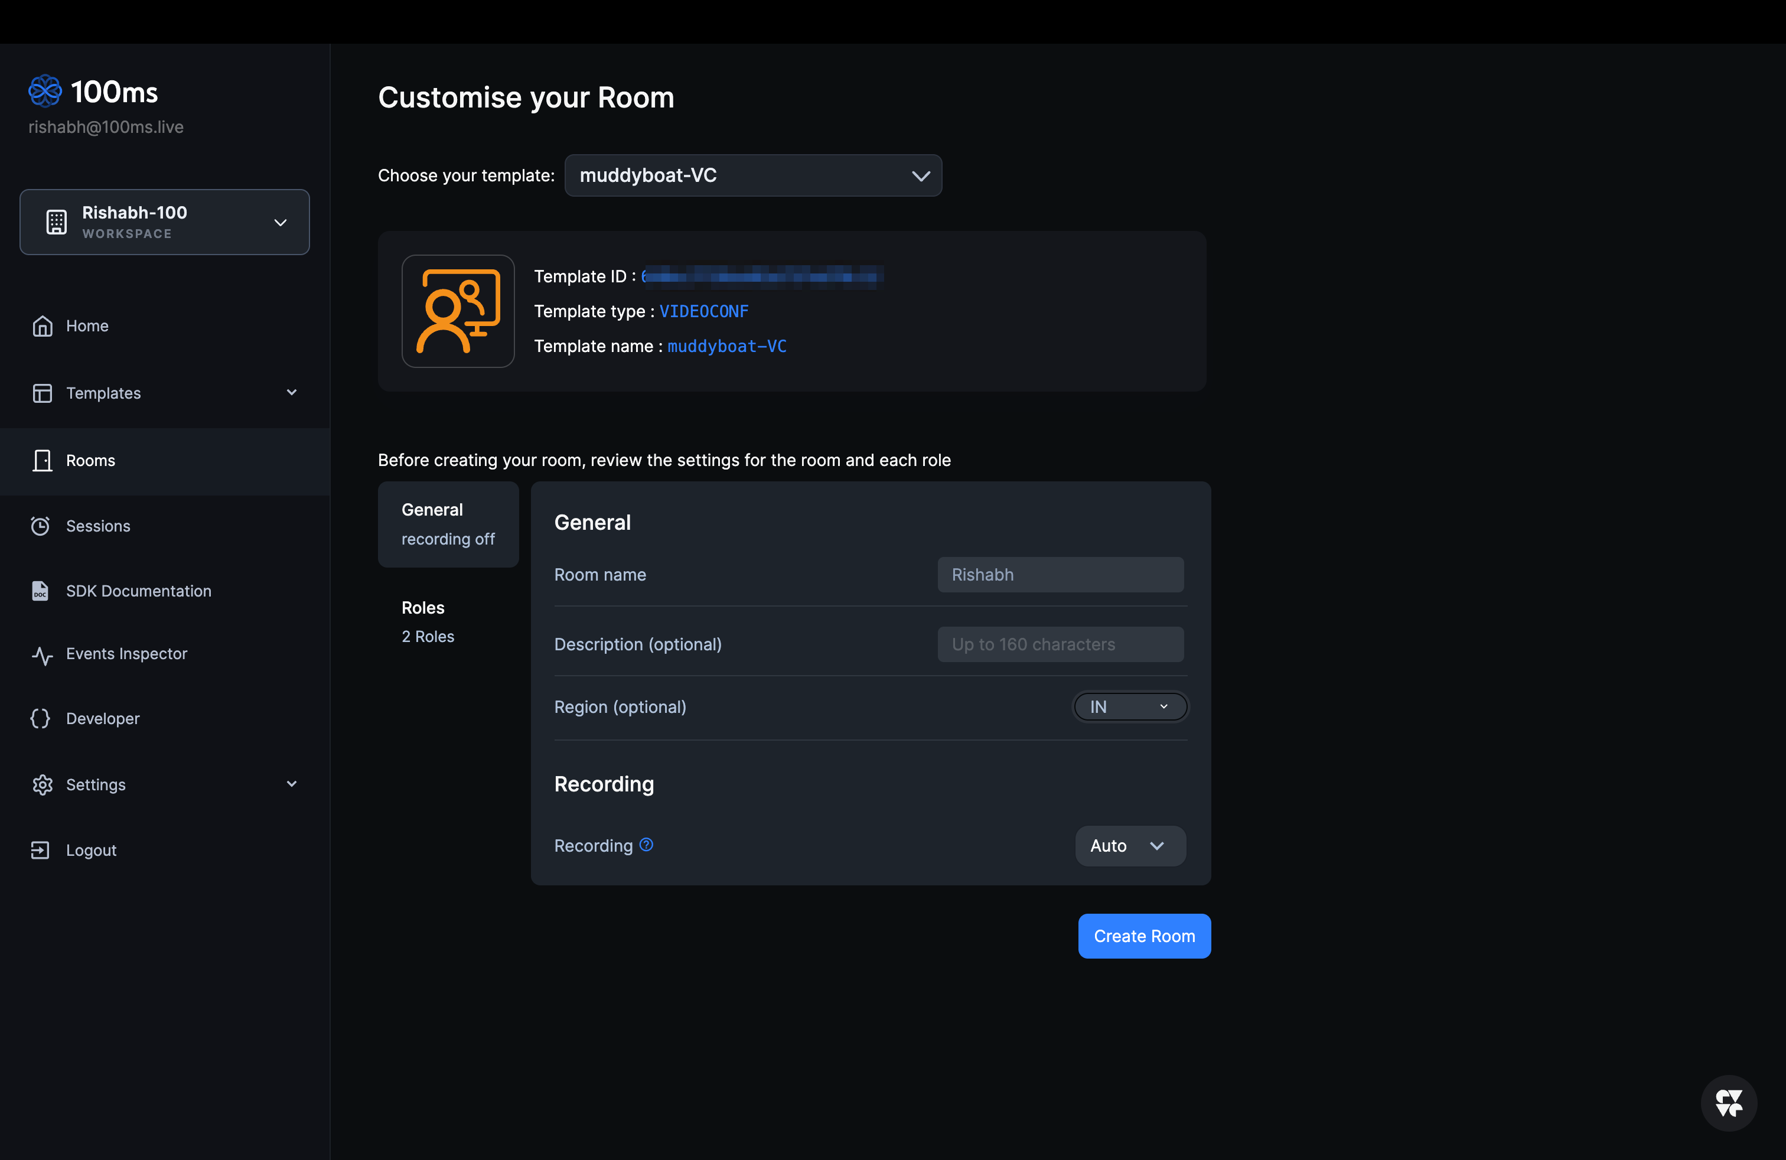
Task: Click the Region (optional) label
Action: [x=620, y=707]
